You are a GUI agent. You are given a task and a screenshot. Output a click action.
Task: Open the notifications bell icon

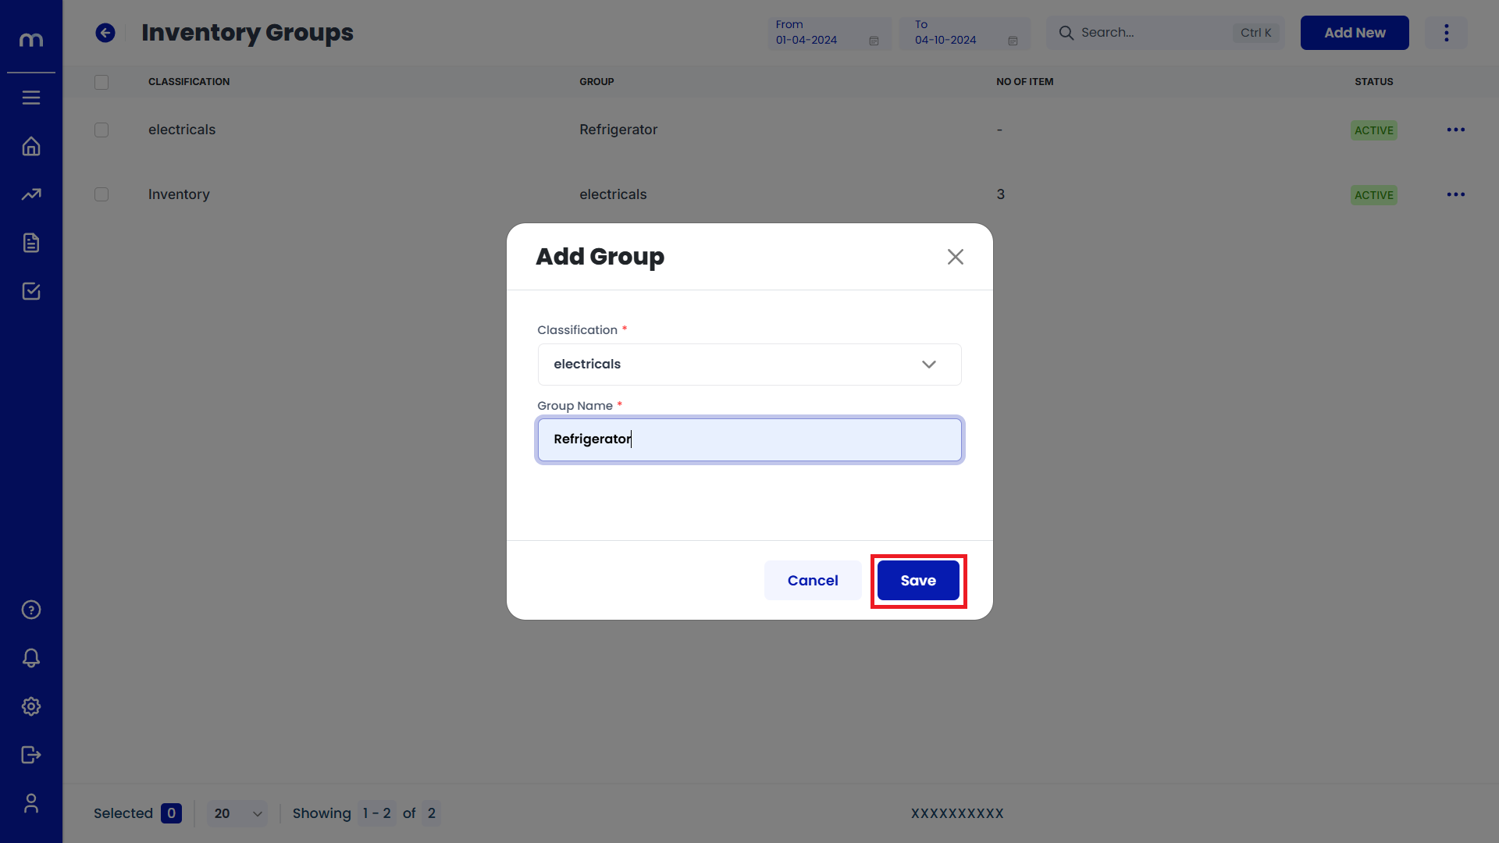point(31,658)
